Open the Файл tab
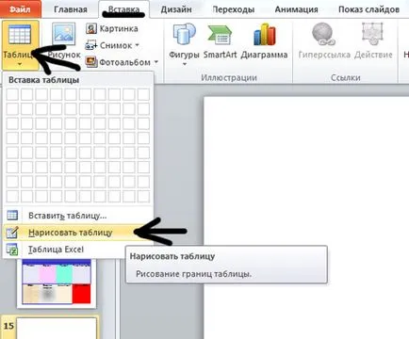The image size is (409, 339). coord(20,9)
